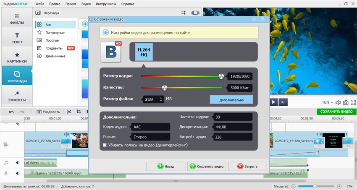Click the snapshot camera icon under preview
This screenshot has width=357, height=190.
pos(345,102)
